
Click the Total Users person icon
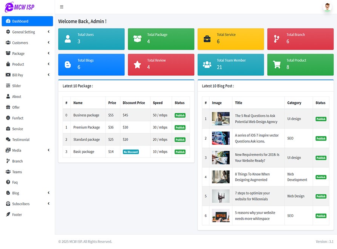pyautogui.click(x=68, y=38)
